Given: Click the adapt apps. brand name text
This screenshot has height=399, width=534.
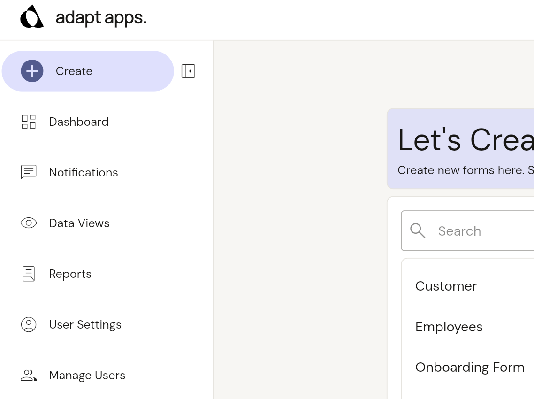Looking at the screenshot, I should 101,18.
